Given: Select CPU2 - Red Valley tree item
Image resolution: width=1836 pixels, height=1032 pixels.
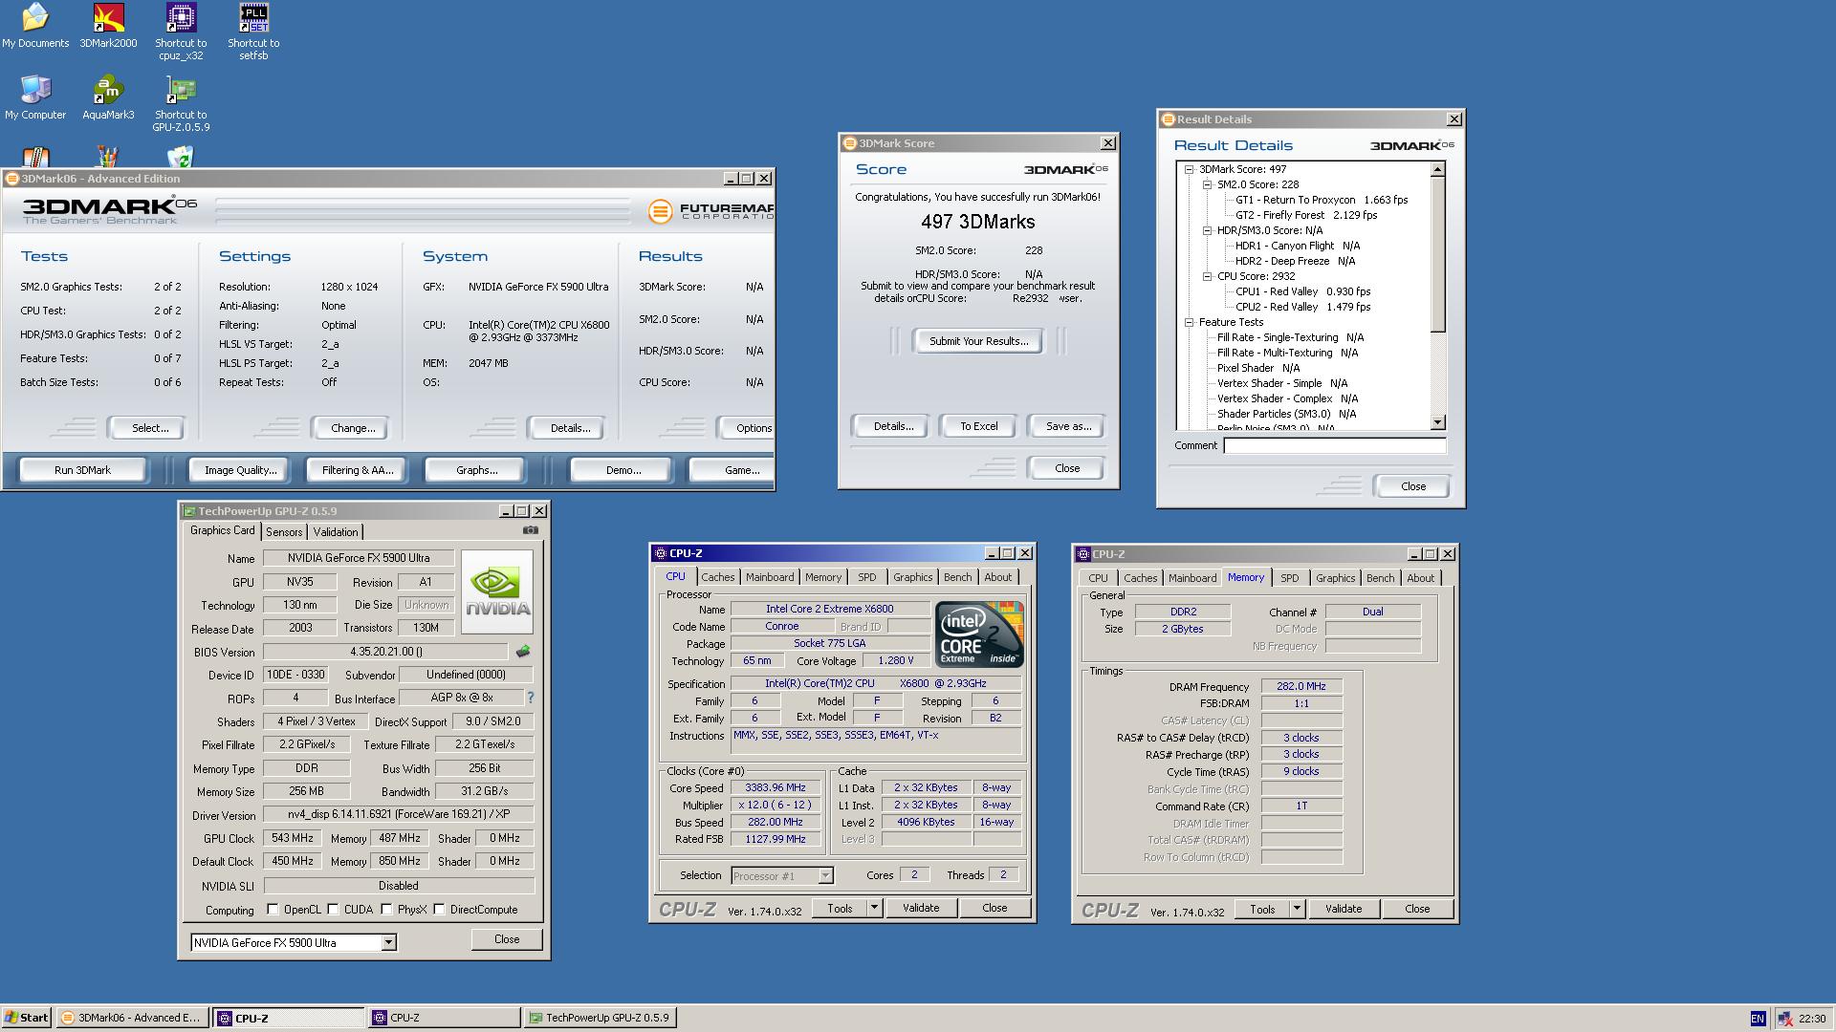Looking at the screenshot, I should pyautogui.click(x=1302, y=307).
